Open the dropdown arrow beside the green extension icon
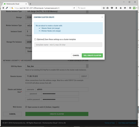Viewport: 140px width, 127px height. [x=136, y=8]
